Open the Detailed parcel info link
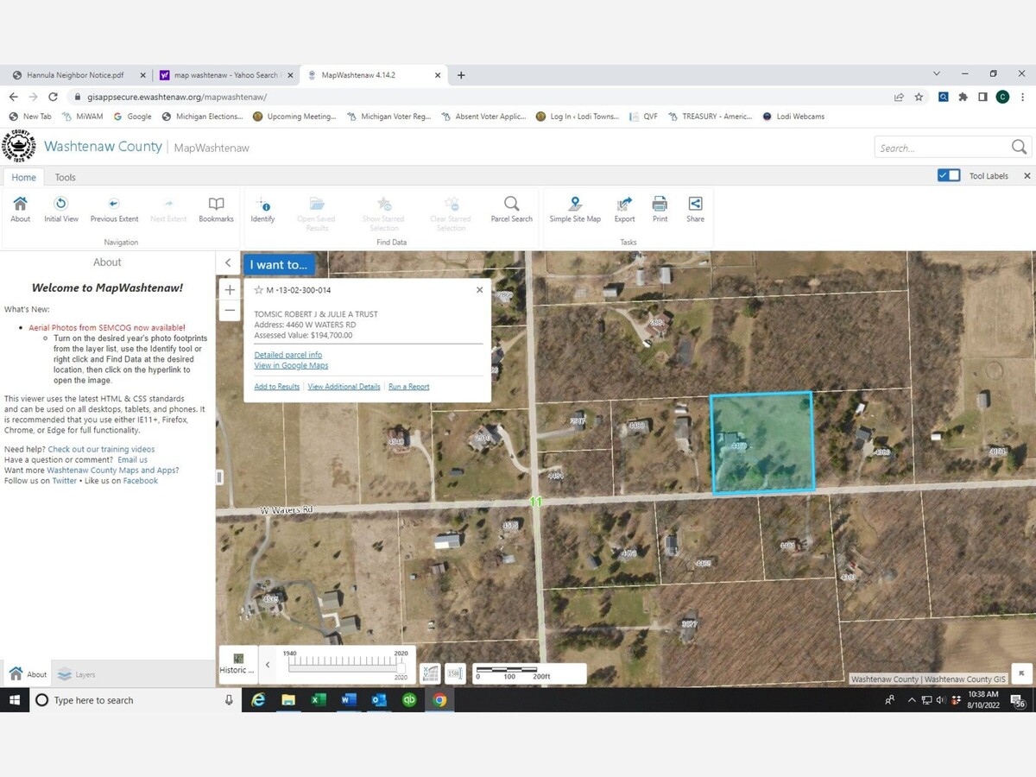The width and height of the screenshot is (1036, 777). click(287, 355)
